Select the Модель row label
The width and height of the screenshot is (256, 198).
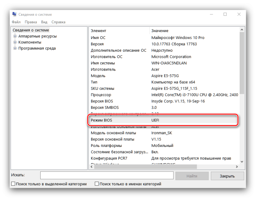click(98, 76)
